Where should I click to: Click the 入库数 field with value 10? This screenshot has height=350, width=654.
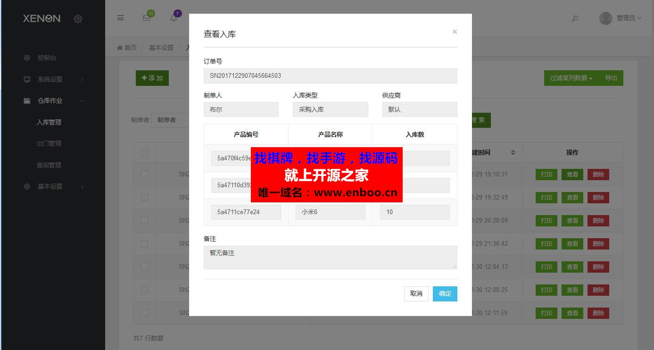(x=415, y=212)
